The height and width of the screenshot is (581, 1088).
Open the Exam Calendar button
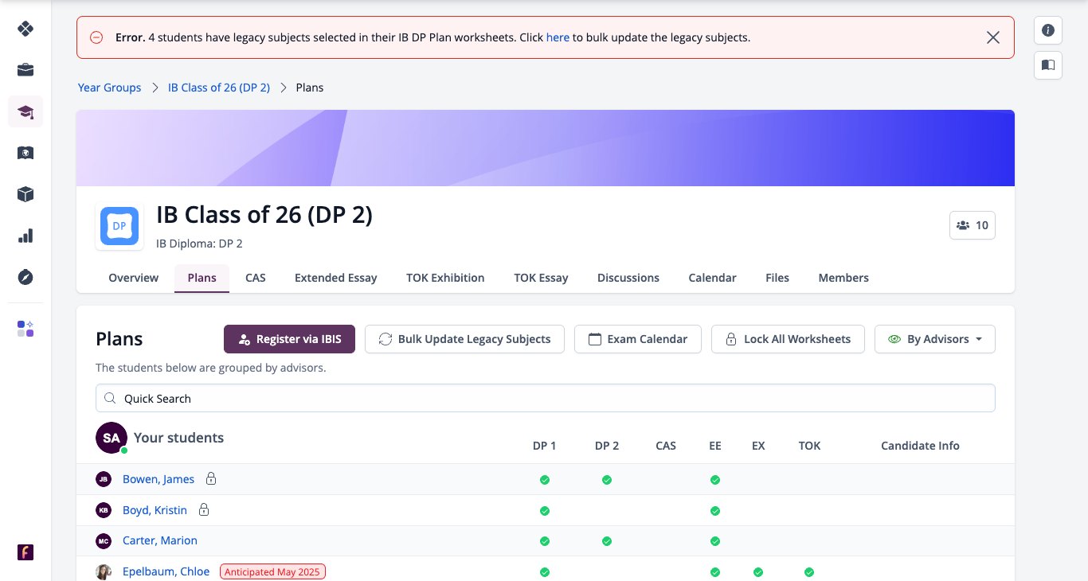[x=638, y=339]
